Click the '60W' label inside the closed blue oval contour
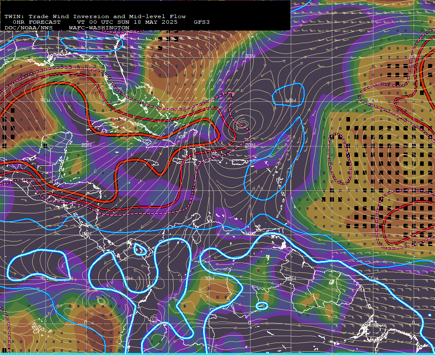 pyautogui.click(x=291, y=100)
